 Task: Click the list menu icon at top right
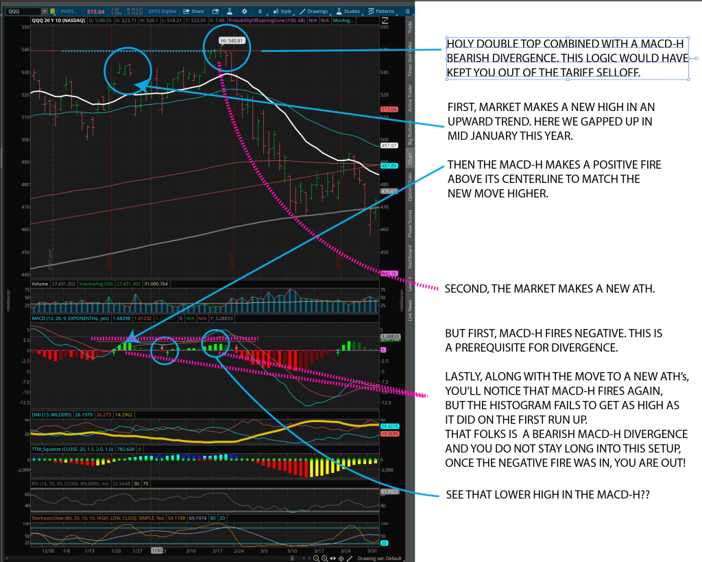point(409,12)
